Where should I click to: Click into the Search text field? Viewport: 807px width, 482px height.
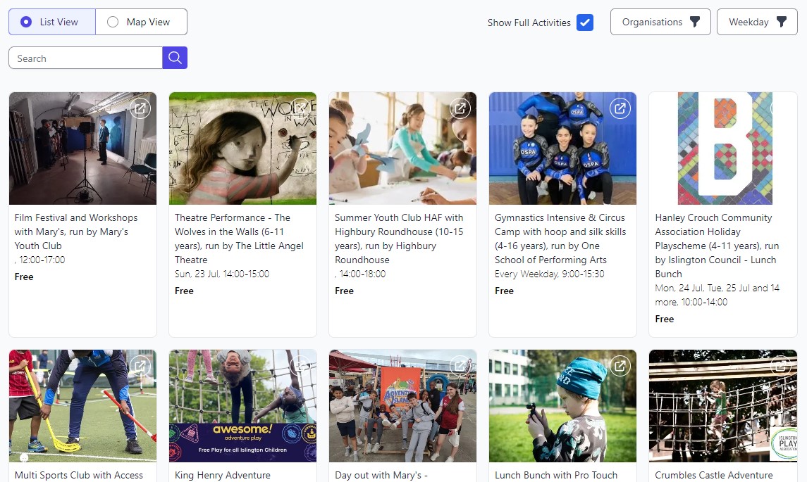pos(85,58)
